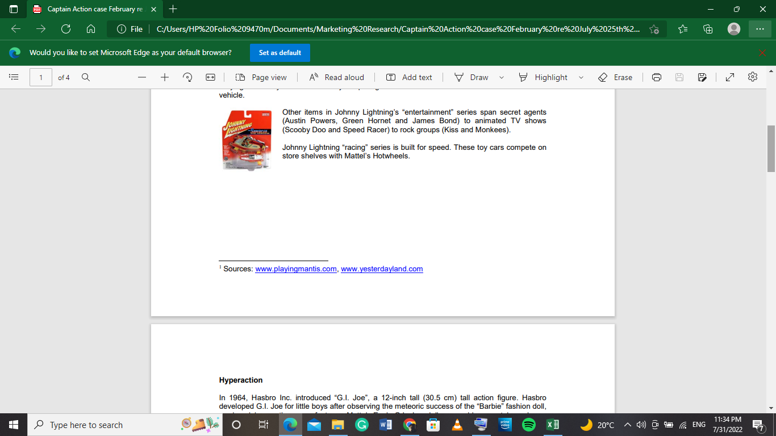Go forward in browser

(x=41, y=29)
